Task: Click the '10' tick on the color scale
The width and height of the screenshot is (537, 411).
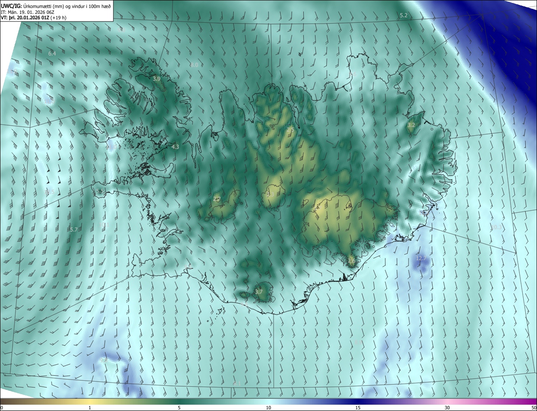Action: click(x=268, y=408)
